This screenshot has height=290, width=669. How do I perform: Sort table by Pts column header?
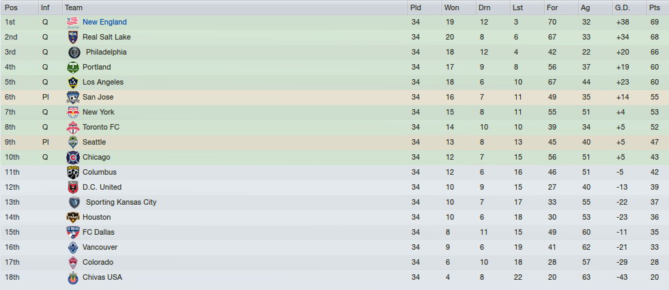[655, 8]
